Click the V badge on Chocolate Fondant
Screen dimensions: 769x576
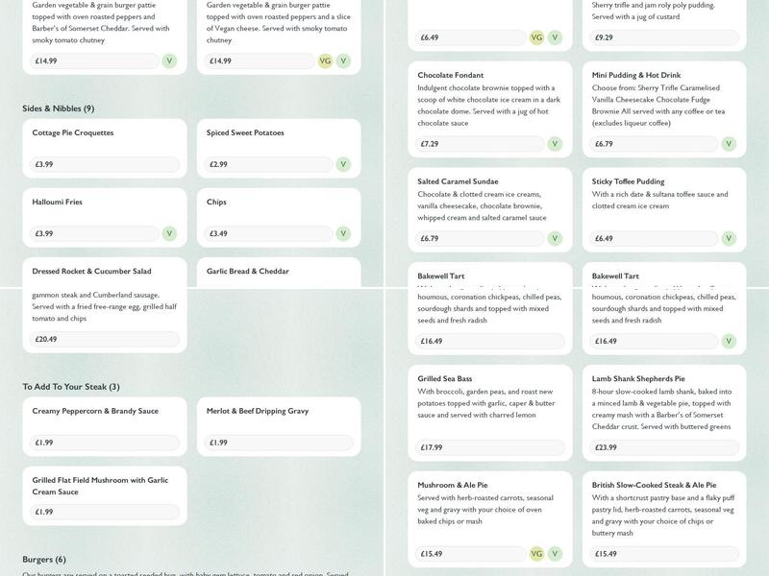555,144
